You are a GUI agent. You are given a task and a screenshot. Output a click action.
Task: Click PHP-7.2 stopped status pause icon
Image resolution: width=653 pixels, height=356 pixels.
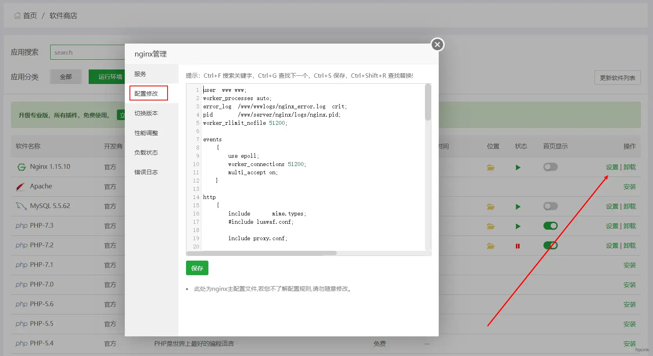(518, 246)
